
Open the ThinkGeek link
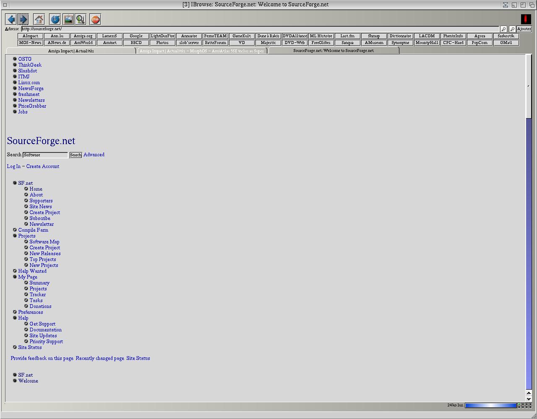(x=30, y=65)
